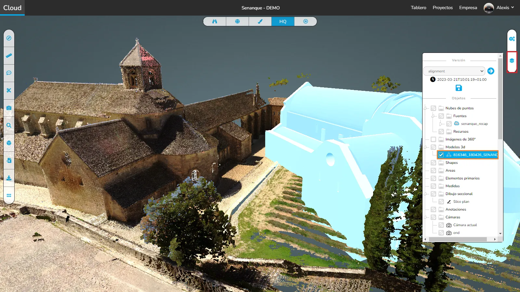The image size is (520, 292).
Task: Click the Nubes de puntos folder icon
Action: point(441,108)
